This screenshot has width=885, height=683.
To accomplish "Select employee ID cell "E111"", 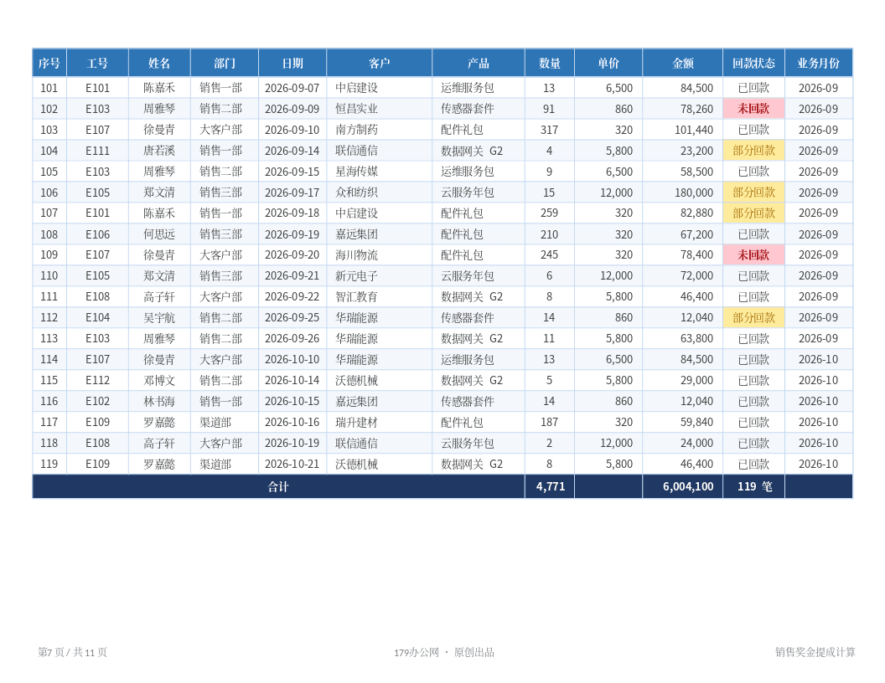I will pyautogui.click(x=98, y=151).
